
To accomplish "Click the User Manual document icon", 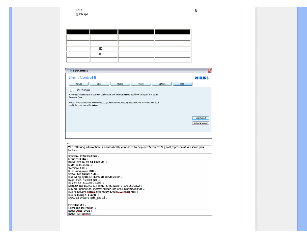I will 71,90.
